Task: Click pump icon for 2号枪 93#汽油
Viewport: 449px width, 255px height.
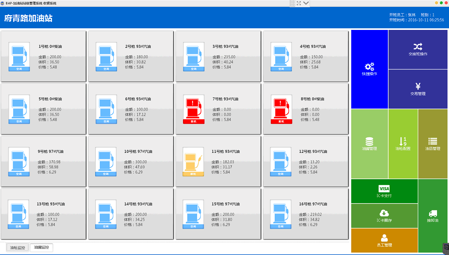Action: click(x=106, y=57)
